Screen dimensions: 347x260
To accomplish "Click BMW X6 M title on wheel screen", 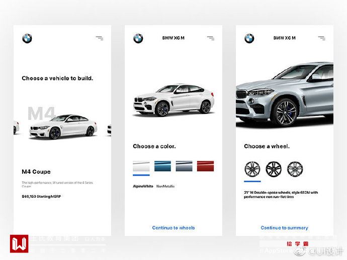I will pos(284,38).
